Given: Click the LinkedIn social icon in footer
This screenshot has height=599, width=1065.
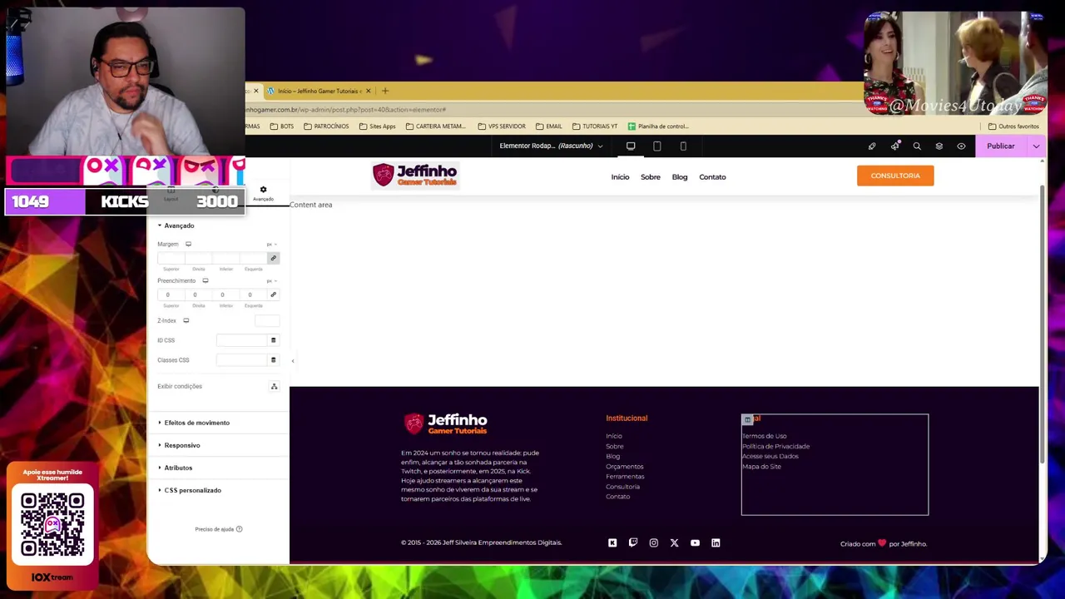Looking at the screenshot, I should click(x=716, y=543).
